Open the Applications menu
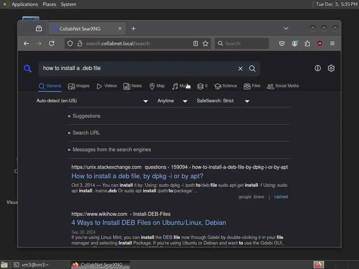Image resolution: width=359 pixels, height=269 pixels. click(x=25, y=4)
